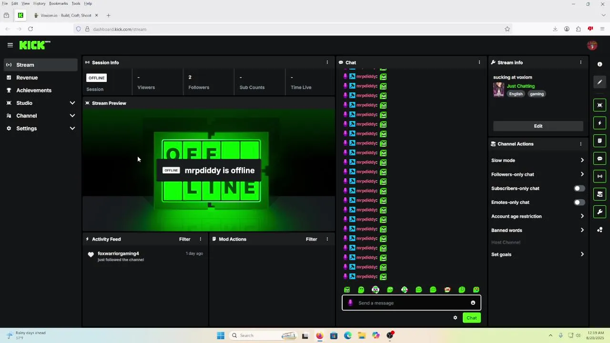Screen dimensions: 610x343
Task: Open chat settings gear icon
Action: pos(455,318)
